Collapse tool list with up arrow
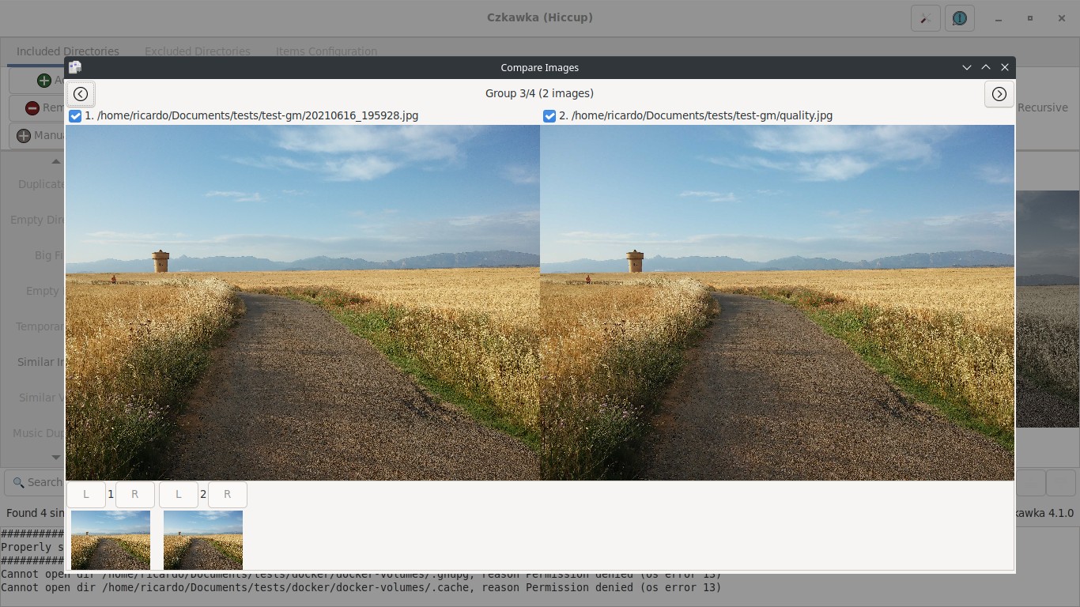1080x607 pixels. (x=55, y=162)
